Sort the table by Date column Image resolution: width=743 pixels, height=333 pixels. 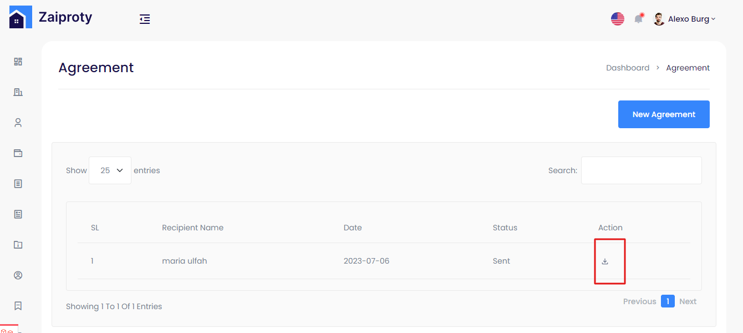tap(353, 228)
